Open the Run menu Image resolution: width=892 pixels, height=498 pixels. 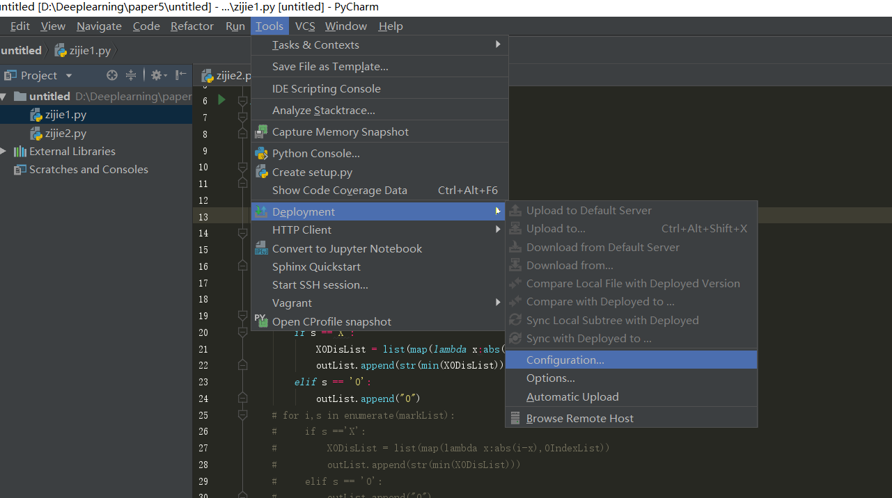(x=235, y=26)
